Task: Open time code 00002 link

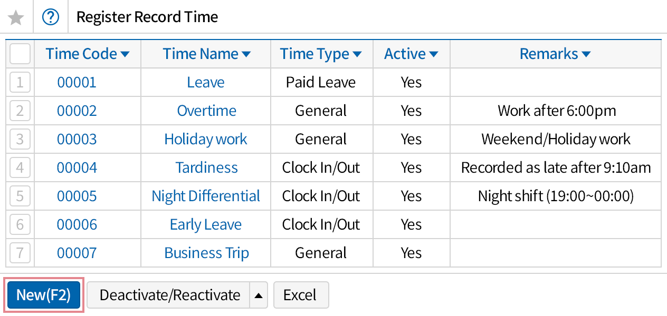Action: [x=77, y=111]
